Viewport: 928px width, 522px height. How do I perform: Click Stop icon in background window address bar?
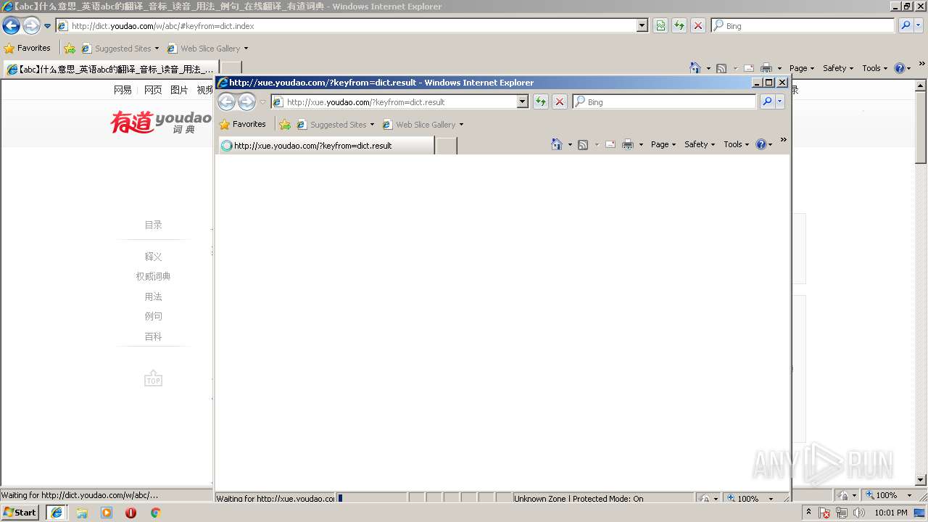698,26
